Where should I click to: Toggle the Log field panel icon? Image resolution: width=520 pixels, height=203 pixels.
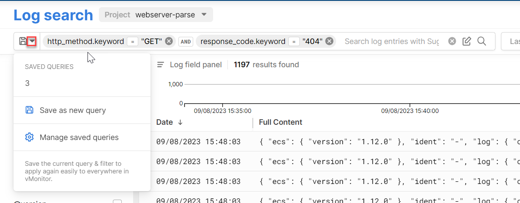coord(161,65)
